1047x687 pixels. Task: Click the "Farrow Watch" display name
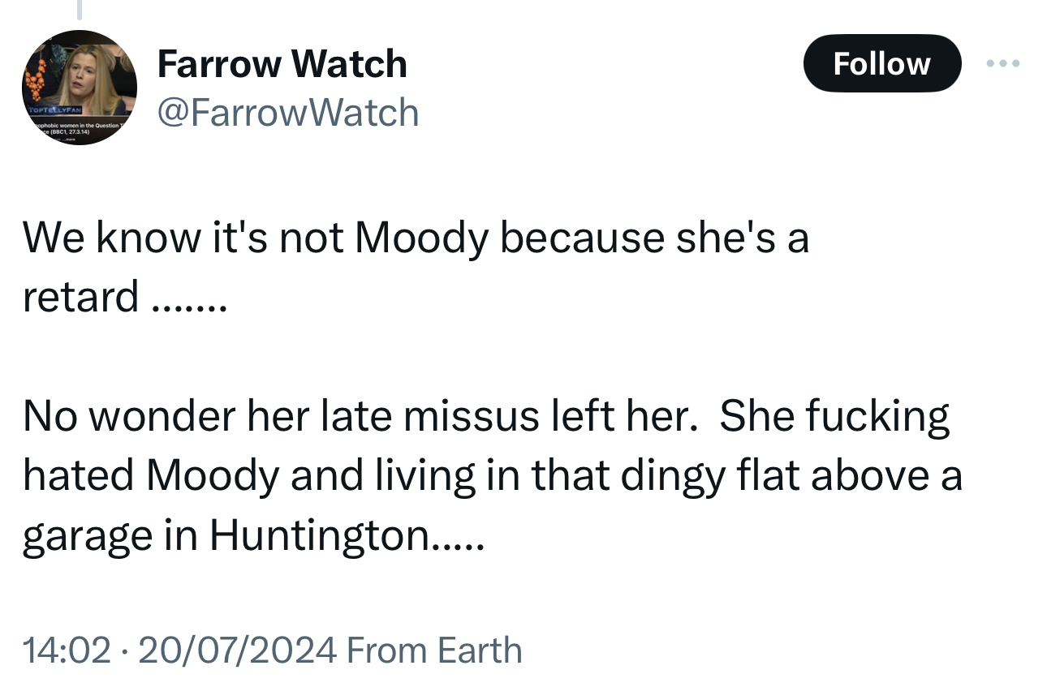282,64
